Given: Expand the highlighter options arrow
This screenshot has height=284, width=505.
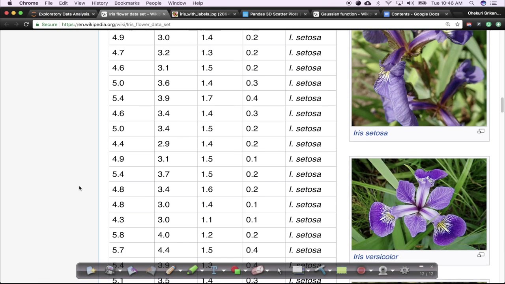Looking at the screenshot, I should coord(202,271).
